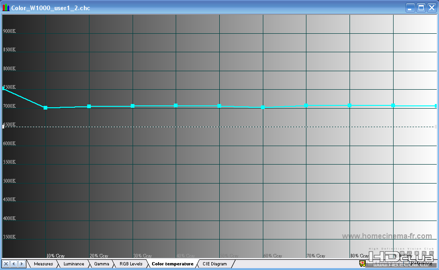Click the 4000K axis label

click(9, 218)
